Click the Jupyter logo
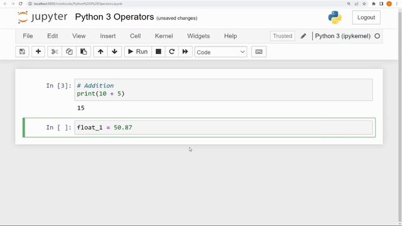This screenshot has width=402, height=226. pyautogui.click(x=43, y=18)
